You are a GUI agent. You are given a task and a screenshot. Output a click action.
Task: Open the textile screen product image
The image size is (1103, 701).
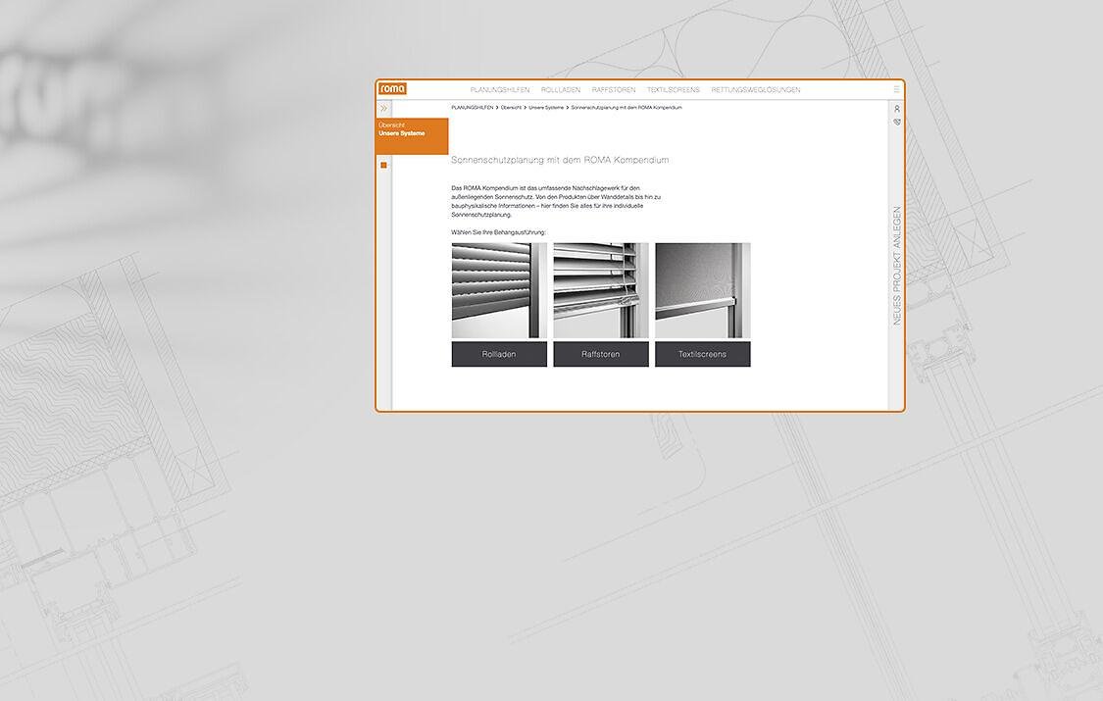click(x=703, y=290)
